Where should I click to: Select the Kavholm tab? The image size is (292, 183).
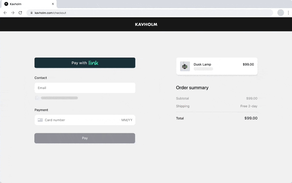29,4
